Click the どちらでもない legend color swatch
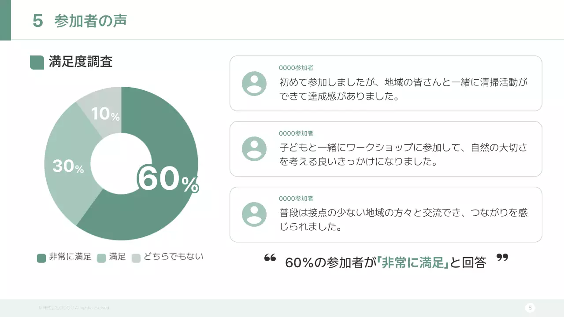This screenshot has height=317, width=564. (136, 258)
